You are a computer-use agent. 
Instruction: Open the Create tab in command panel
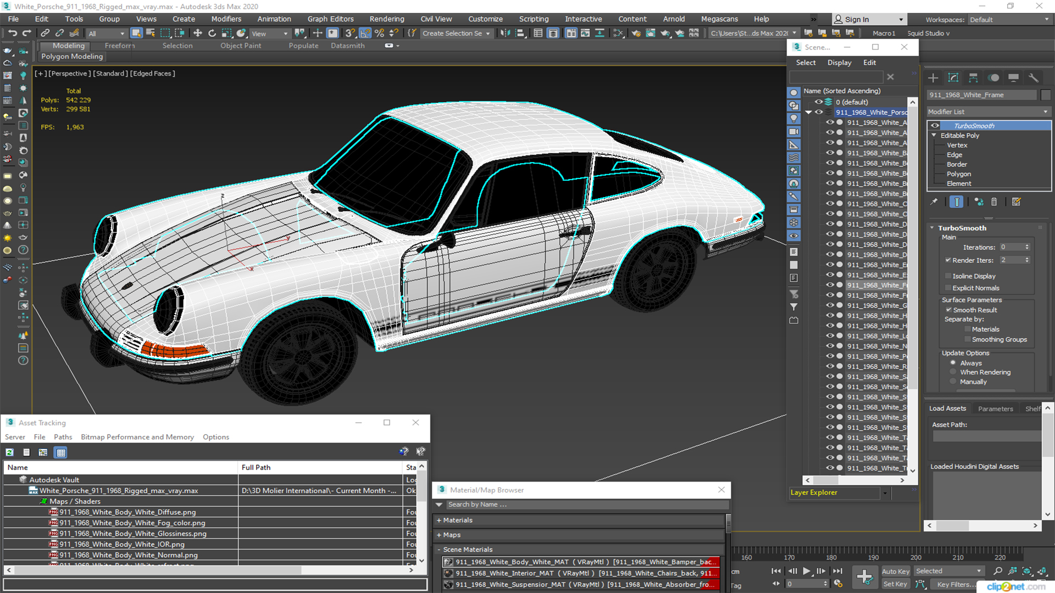(933, 78)
